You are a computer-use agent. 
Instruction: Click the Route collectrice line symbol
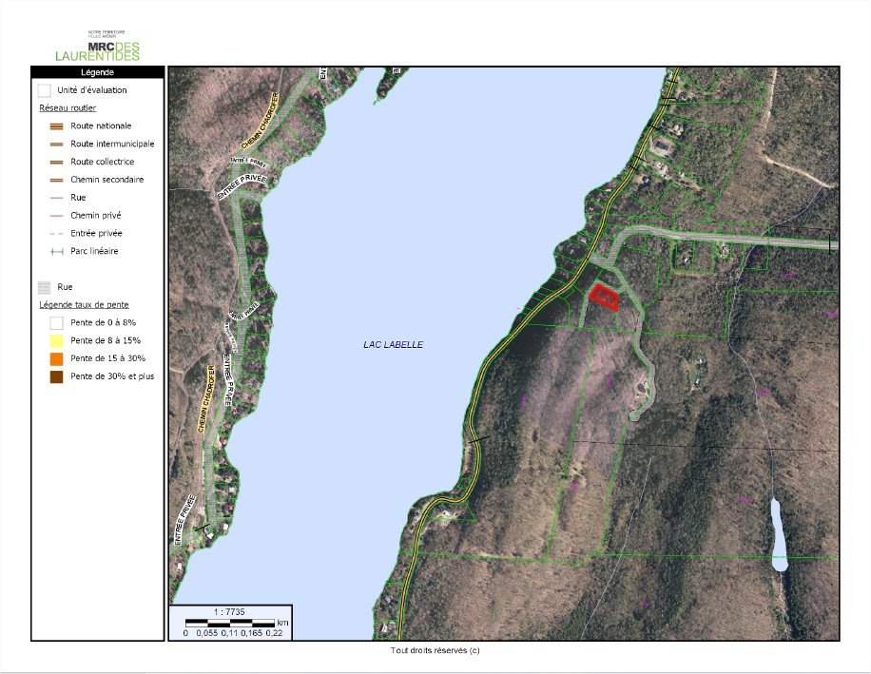(x=56, y=163)
